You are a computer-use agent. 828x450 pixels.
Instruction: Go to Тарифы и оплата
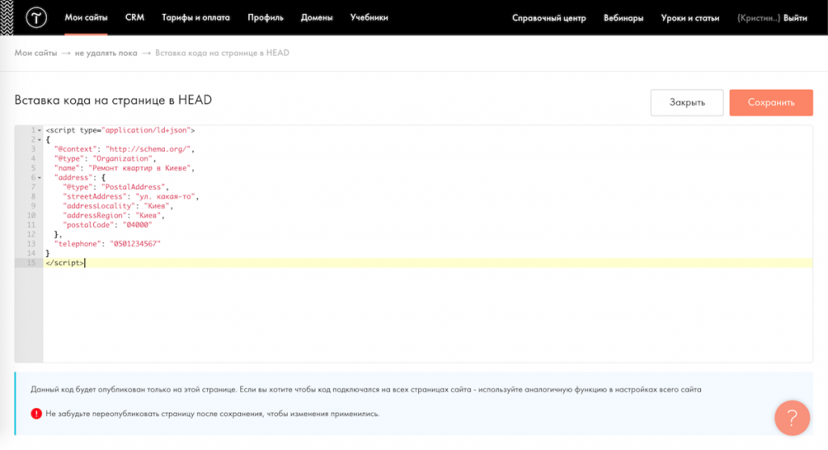[x=196, y=17]
